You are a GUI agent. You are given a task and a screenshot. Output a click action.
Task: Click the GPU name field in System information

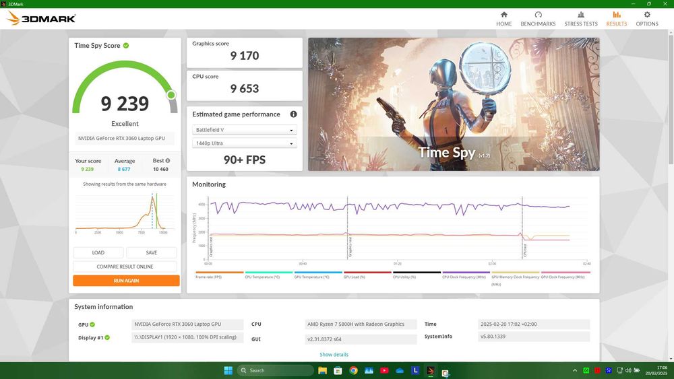pyautogui.click(x=187, y=324)
